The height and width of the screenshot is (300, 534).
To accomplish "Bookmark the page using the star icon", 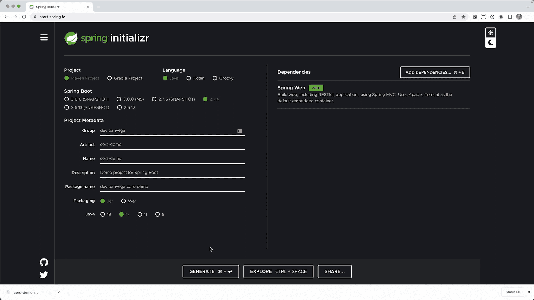I will coord(464,17).
